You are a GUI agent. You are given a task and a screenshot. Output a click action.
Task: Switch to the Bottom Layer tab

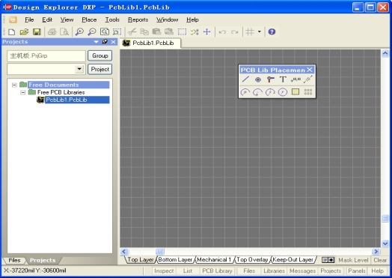[x=175, y=260]
